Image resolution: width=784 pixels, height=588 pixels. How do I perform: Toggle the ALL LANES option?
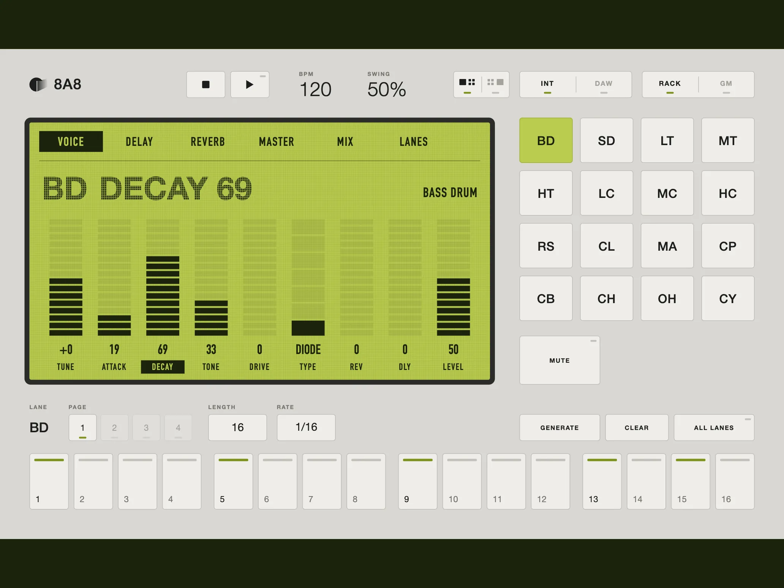(714, 427)
